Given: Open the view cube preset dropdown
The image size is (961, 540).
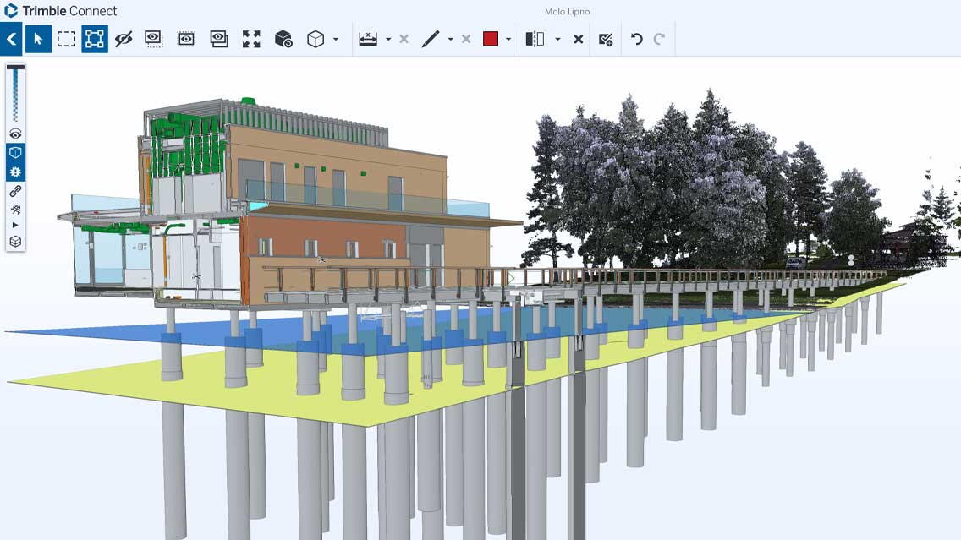Looking at the screenshot, I should coord(333,39).
